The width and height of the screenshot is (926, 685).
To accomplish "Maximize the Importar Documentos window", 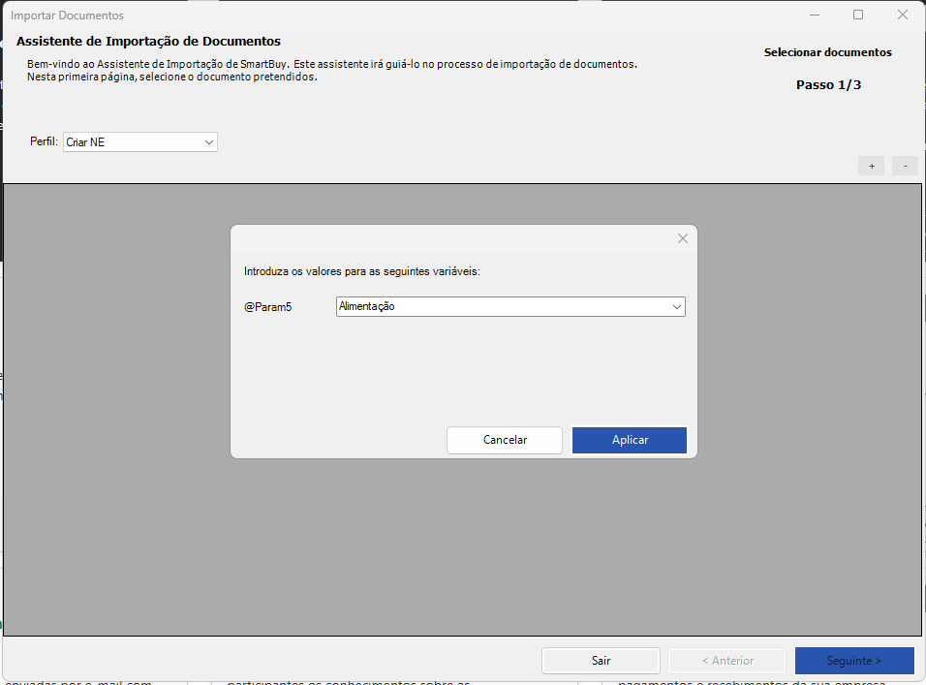I will tap(858, 15).
